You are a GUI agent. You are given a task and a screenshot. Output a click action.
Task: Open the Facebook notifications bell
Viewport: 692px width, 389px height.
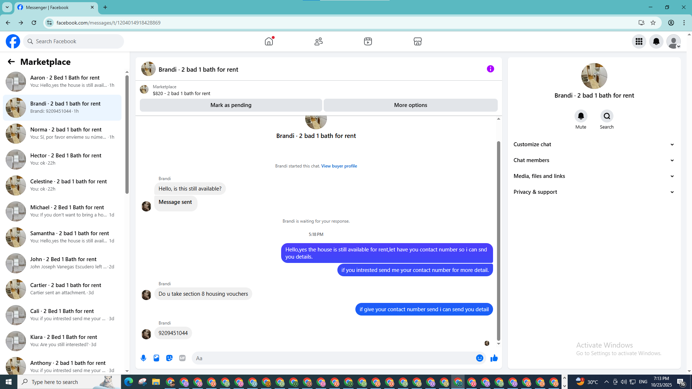pyautogui.click(x=656, y=41)
